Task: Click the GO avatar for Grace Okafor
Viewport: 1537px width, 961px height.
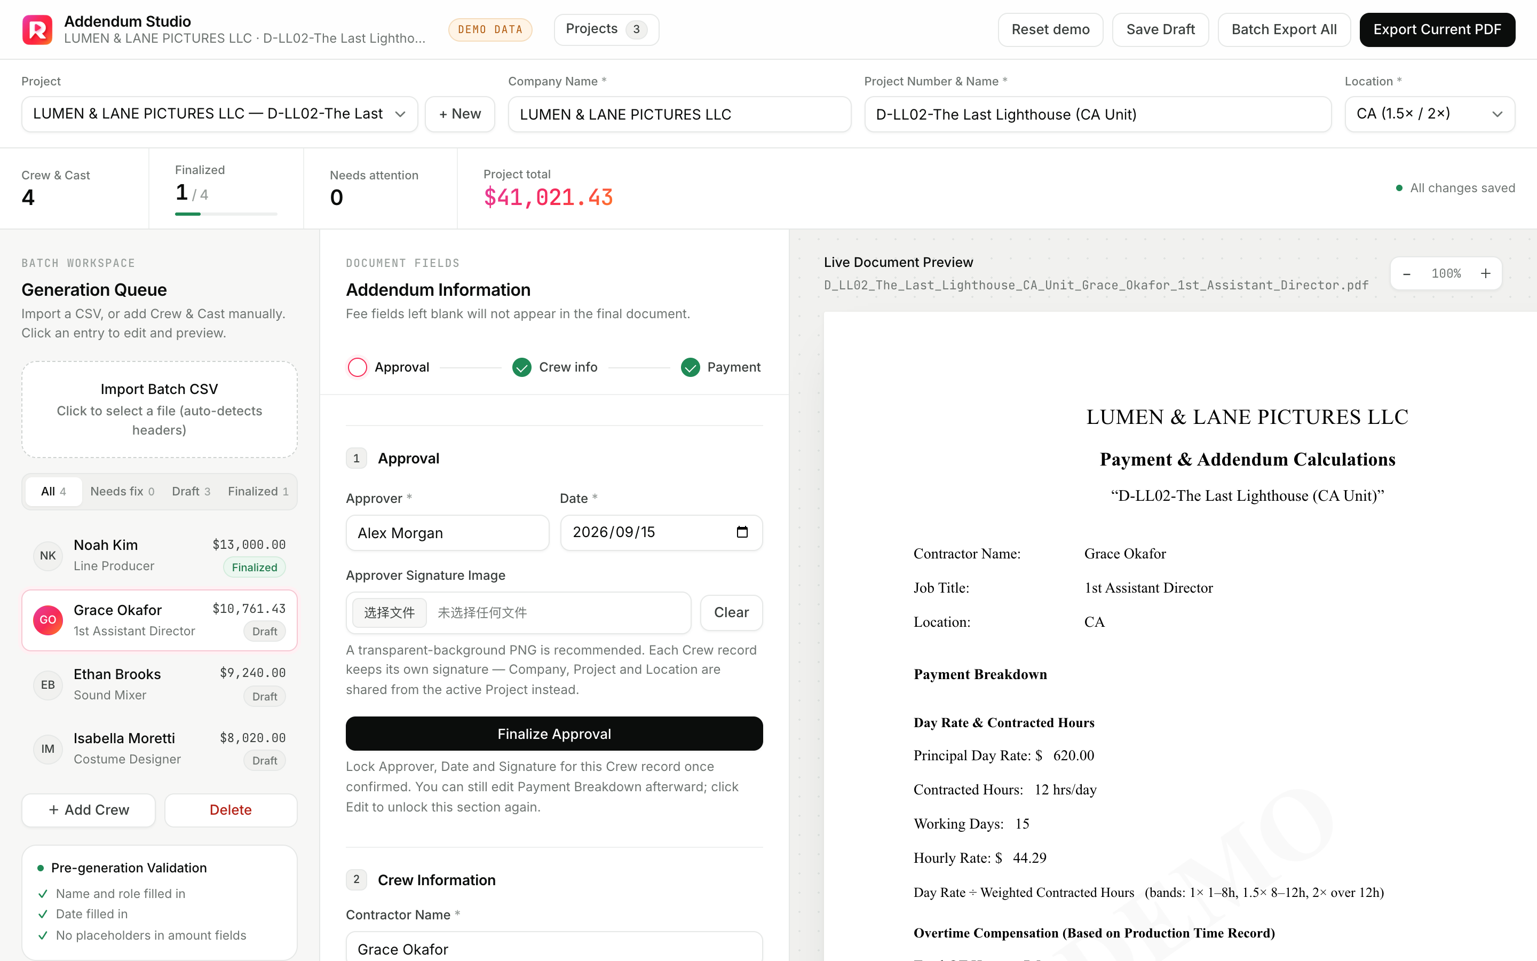Action: (47, 620)
